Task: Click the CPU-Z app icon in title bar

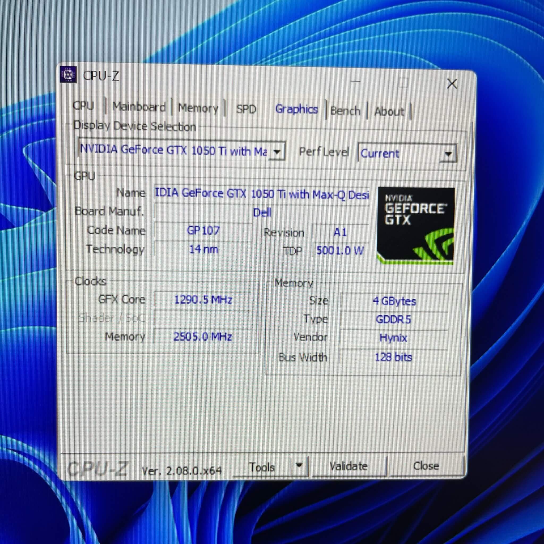Action: pos(68,75)
